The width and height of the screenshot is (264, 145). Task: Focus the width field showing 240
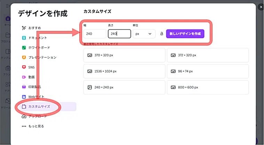pos(95,34)
